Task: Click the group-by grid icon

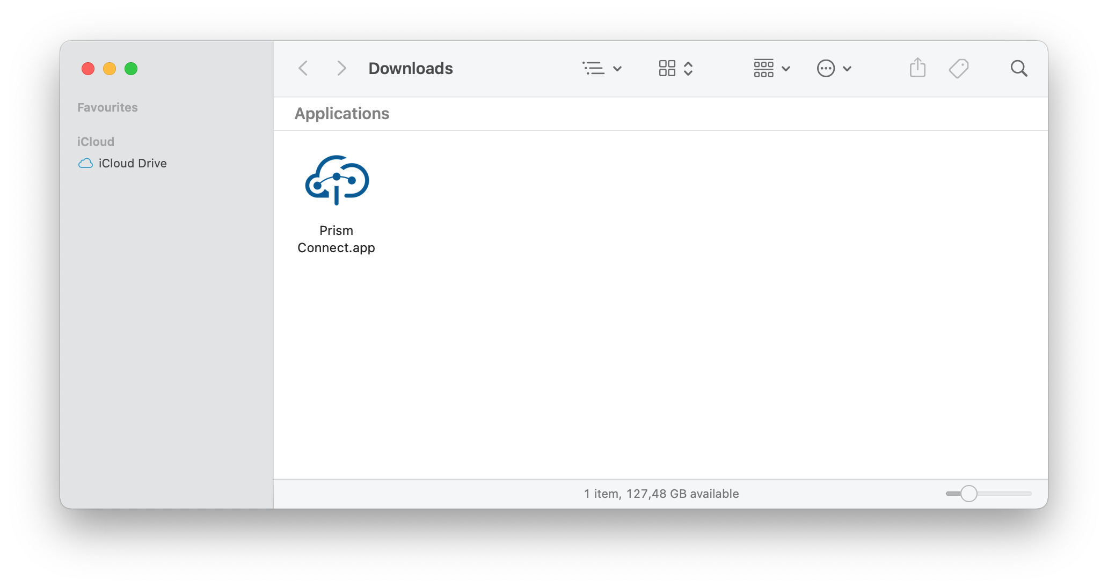Action: (x=763, y=69)
